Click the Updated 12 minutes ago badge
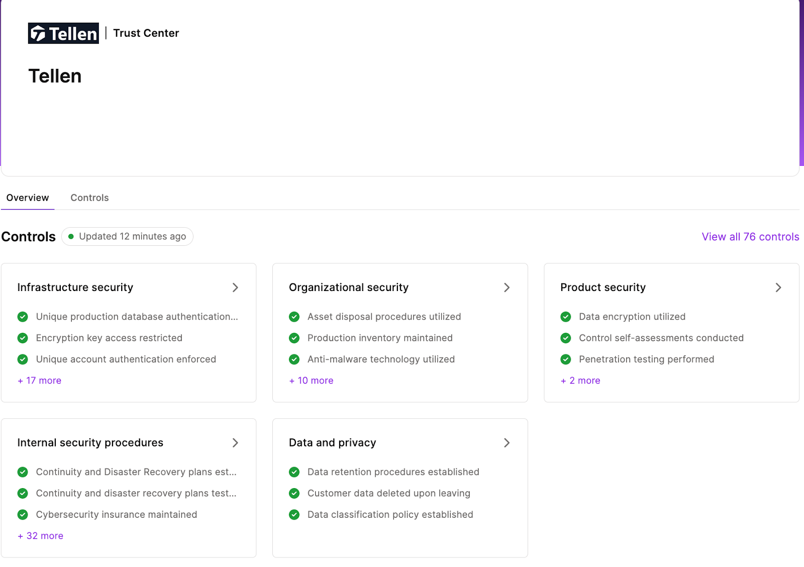This screenshot has width=804, height=567. tap(127, 236)
